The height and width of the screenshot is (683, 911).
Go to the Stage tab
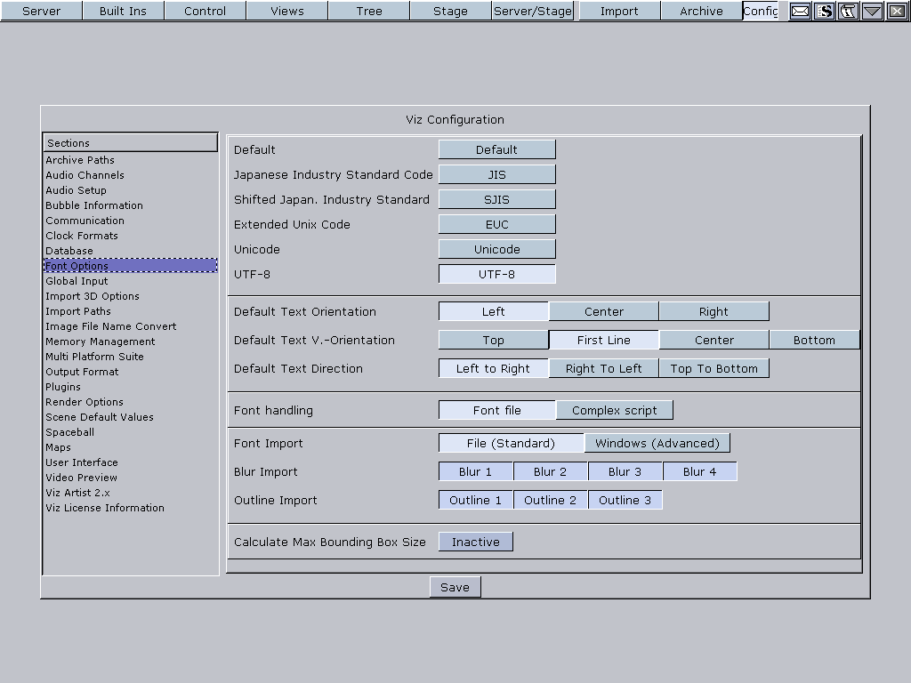(450, 11)
